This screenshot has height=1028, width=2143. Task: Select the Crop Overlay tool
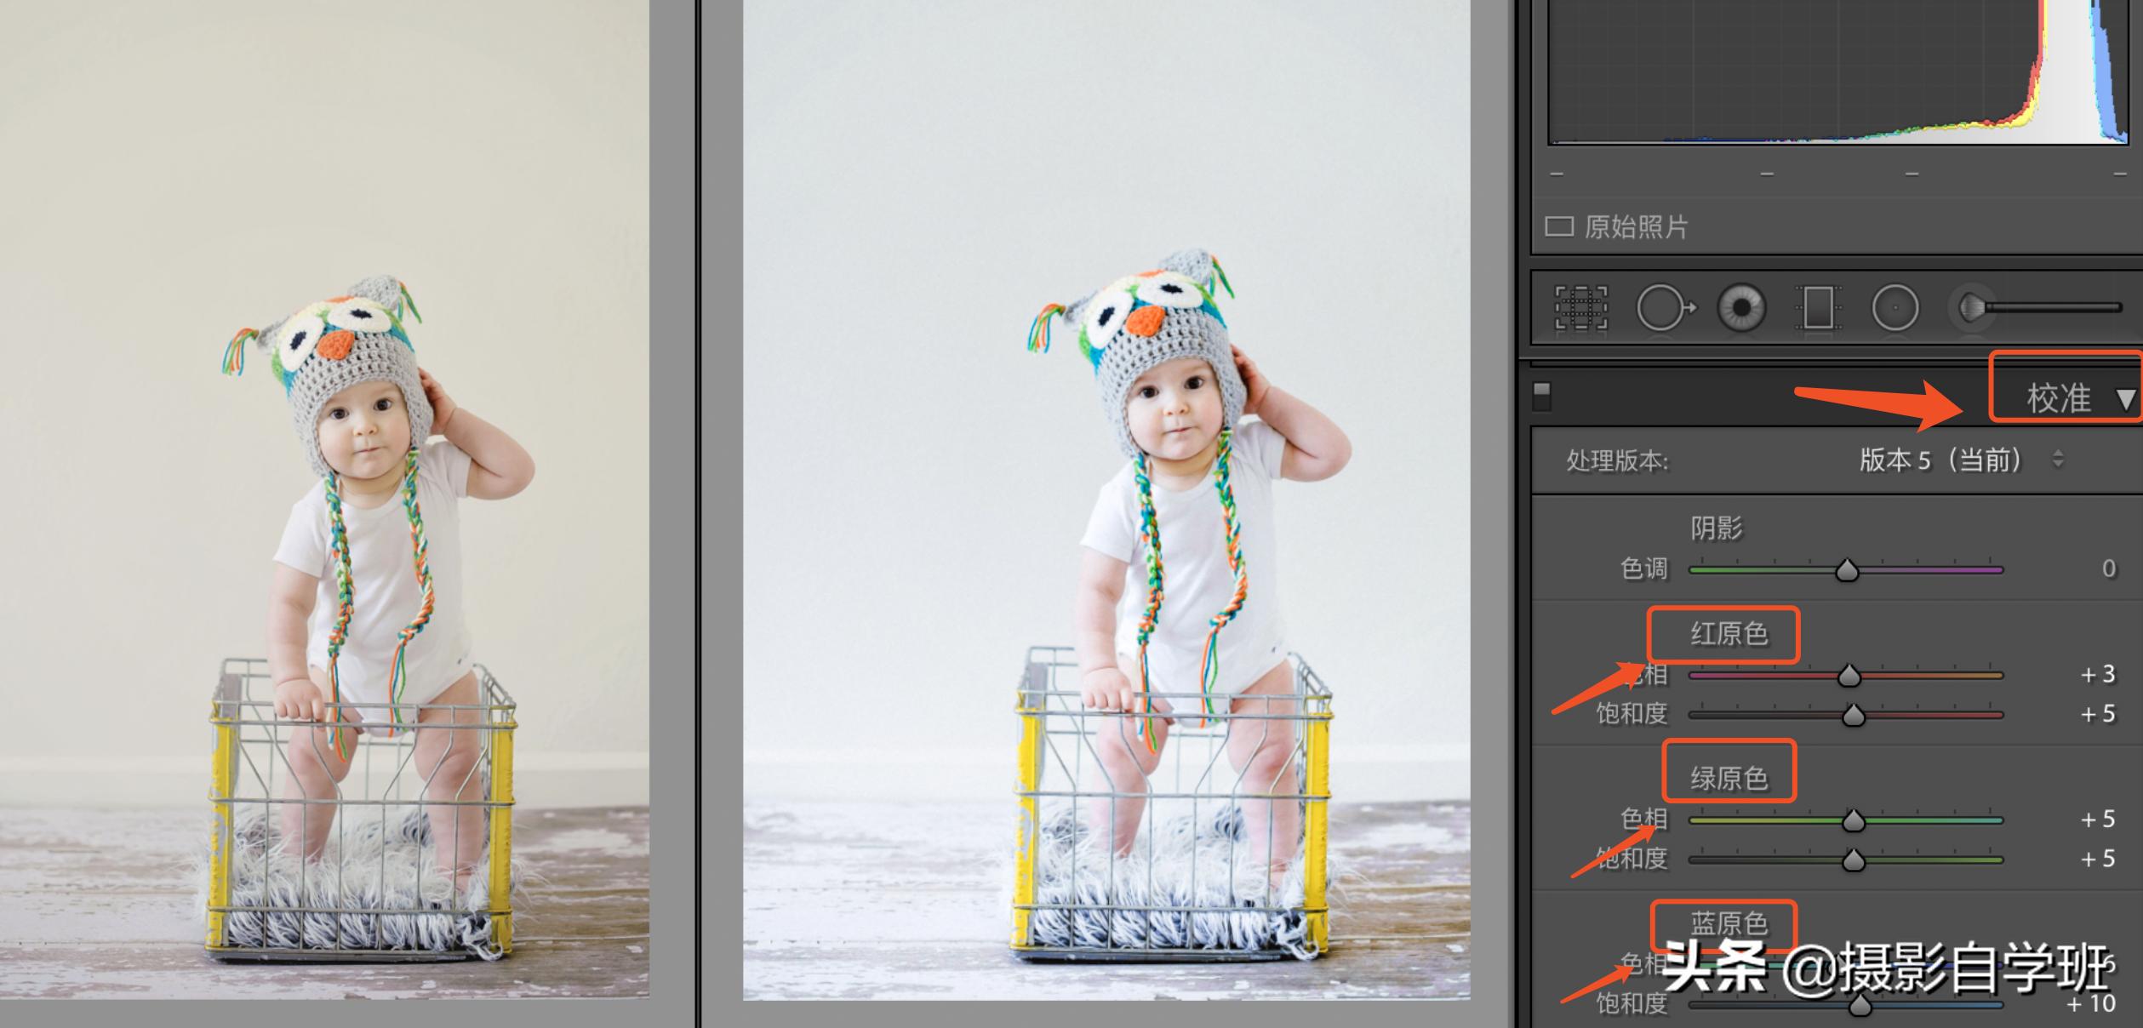[x=1581, y=308]
